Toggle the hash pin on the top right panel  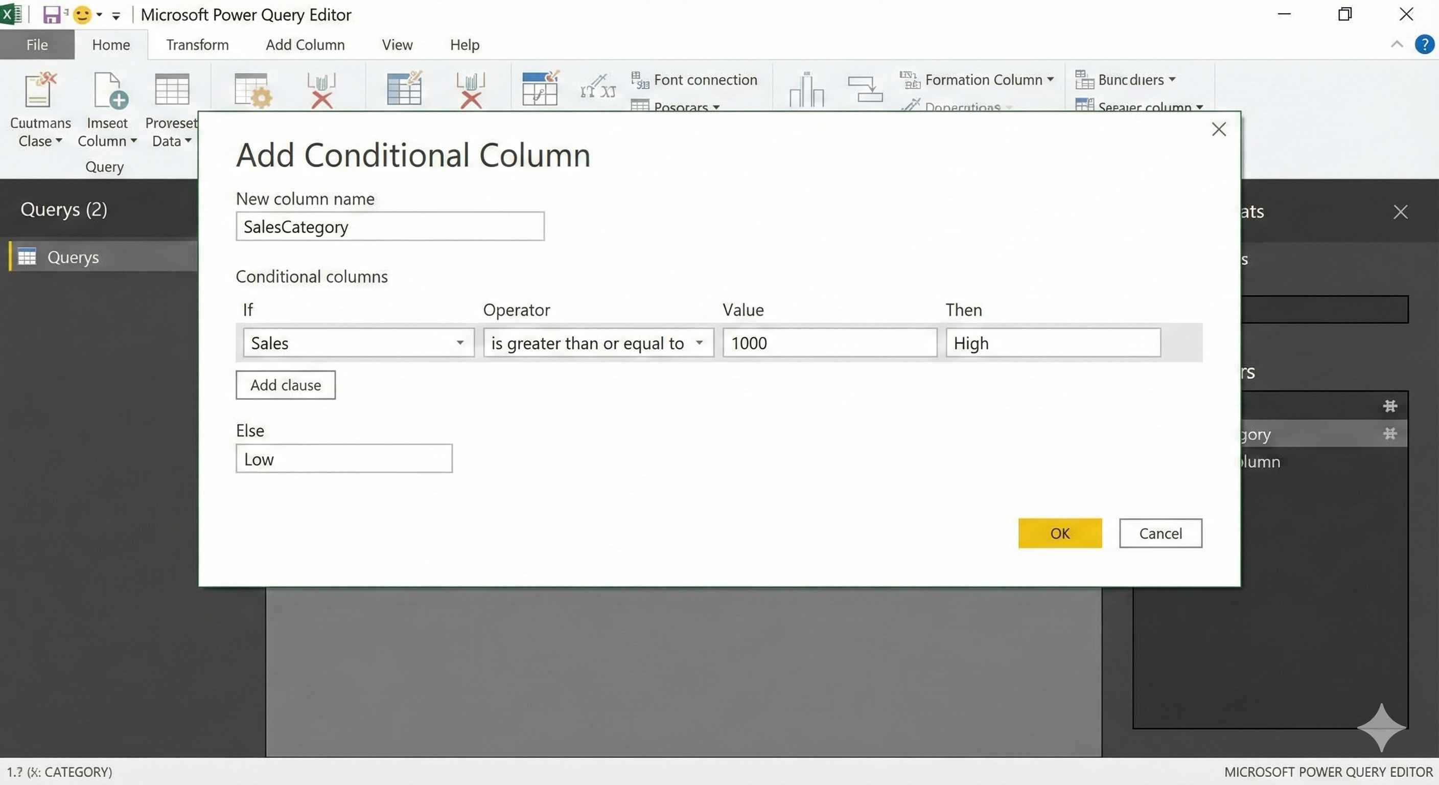point(1390,406)
